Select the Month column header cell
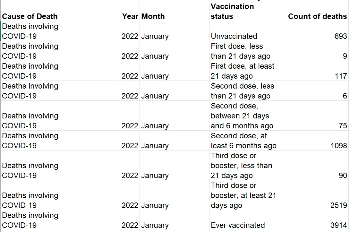The height and width of the screenshot is (232, 350). pos(175,11)
